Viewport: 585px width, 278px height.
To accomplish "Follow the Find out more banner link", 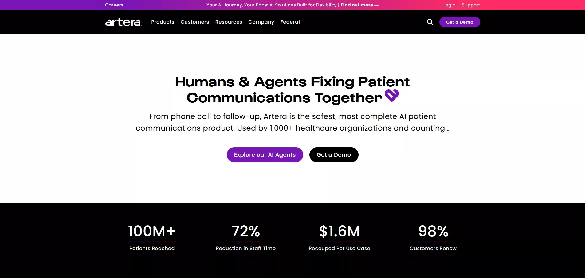I will pos(359,5).
